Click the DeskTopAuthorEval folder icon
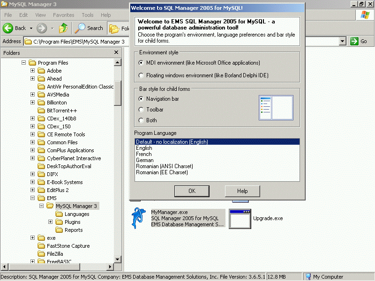Screen dimensions: 375x281 pyautogui.click(x=41, y=166)
